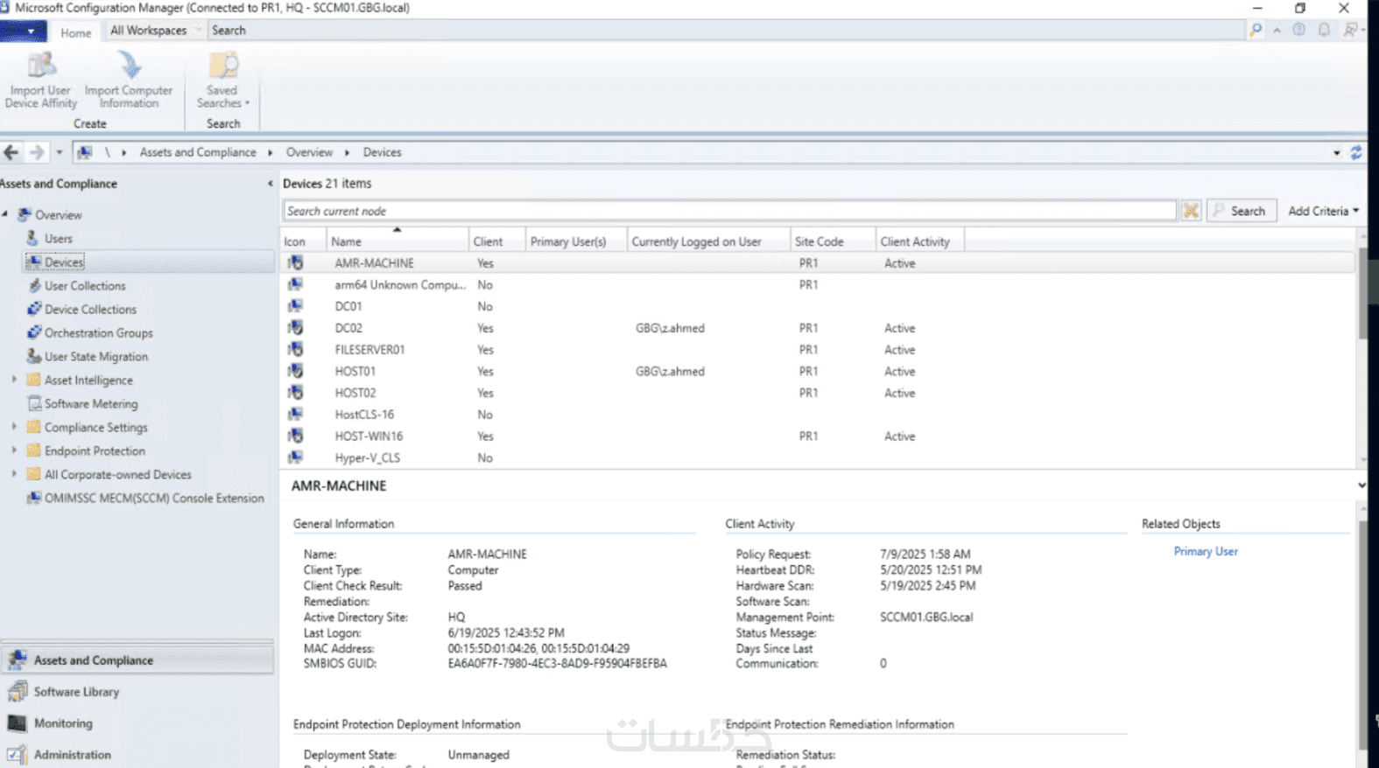The width and height of the screenshot is (1379, 768).
Task: Click the Hyper-V_CLS device row icon
Action: pyautogui.click(x=296, y=457)
